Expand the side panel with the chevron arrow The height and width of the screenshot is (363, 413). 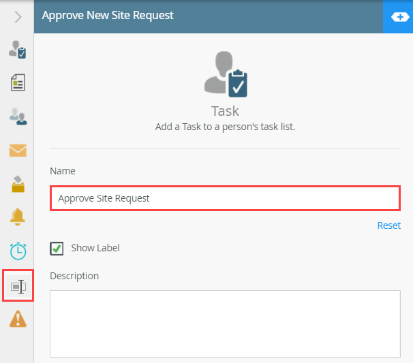click(x=18, y=17)
